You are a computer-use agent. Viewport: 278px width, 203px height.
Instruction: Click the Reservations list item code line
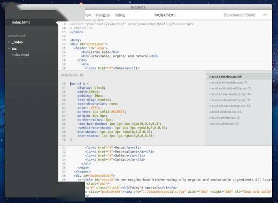tap(120, 152)
